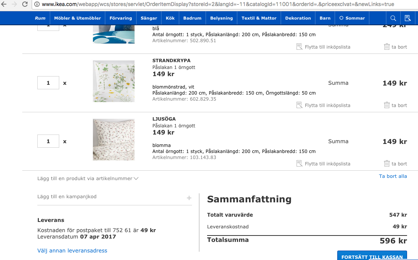This screenshot has height=260, width=418.
Task: Click list icon next to LJUSÖGA 'Flytta till inköpslista'
Action: coord(300,164)
